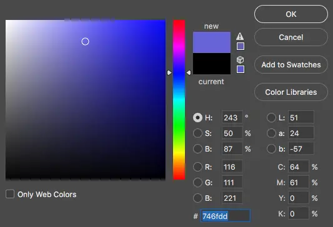
Task: Click the circular picker marker in color field
Action: (85, 42)
